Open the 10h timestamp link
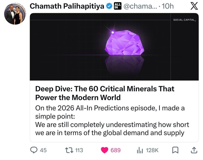 click(x=167, y=6)
